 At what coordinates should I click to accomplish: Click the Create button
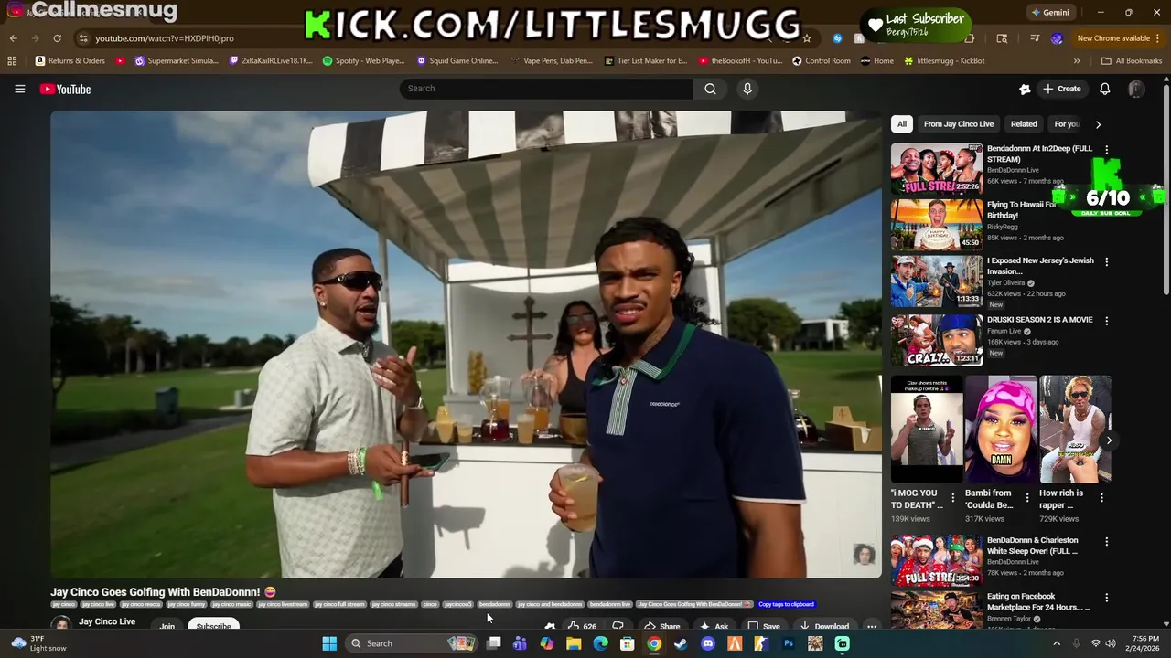tap(1062, 89)
